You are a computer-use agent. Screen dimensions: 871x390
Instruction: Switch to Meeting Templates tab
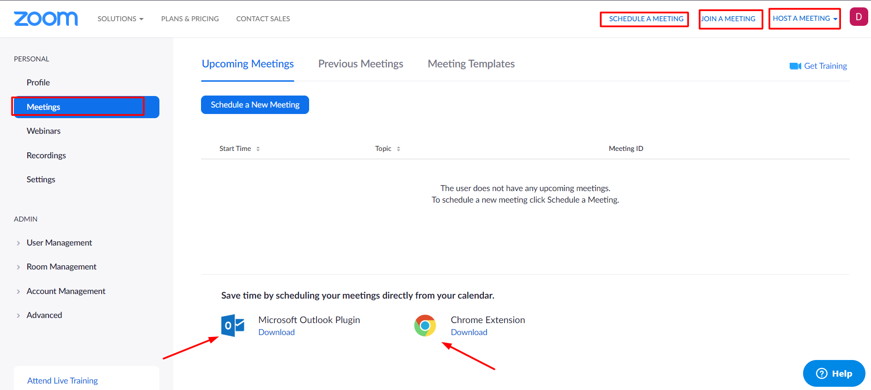(471, 64)
